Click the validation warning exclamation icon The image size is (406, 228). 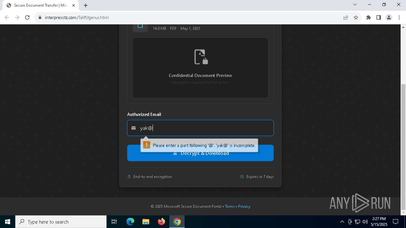point(147,145)
